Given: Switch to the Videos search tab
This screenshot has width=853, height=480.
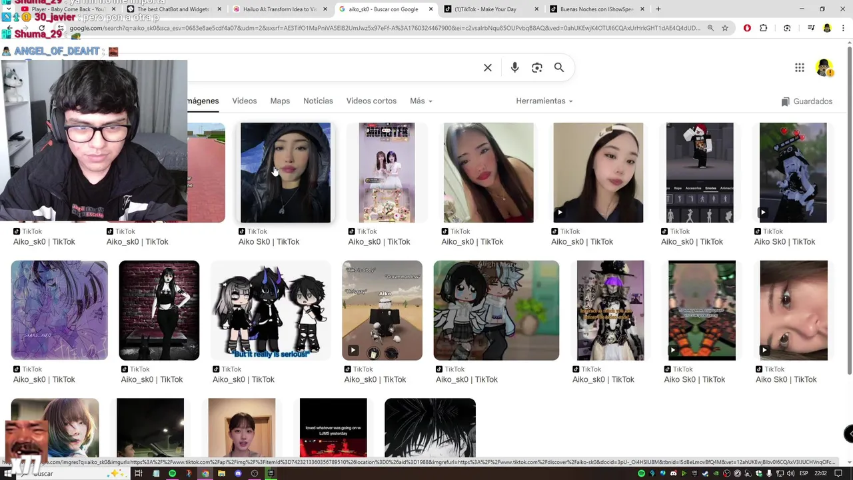Looking at the screenshot, I should pos(245,101).
